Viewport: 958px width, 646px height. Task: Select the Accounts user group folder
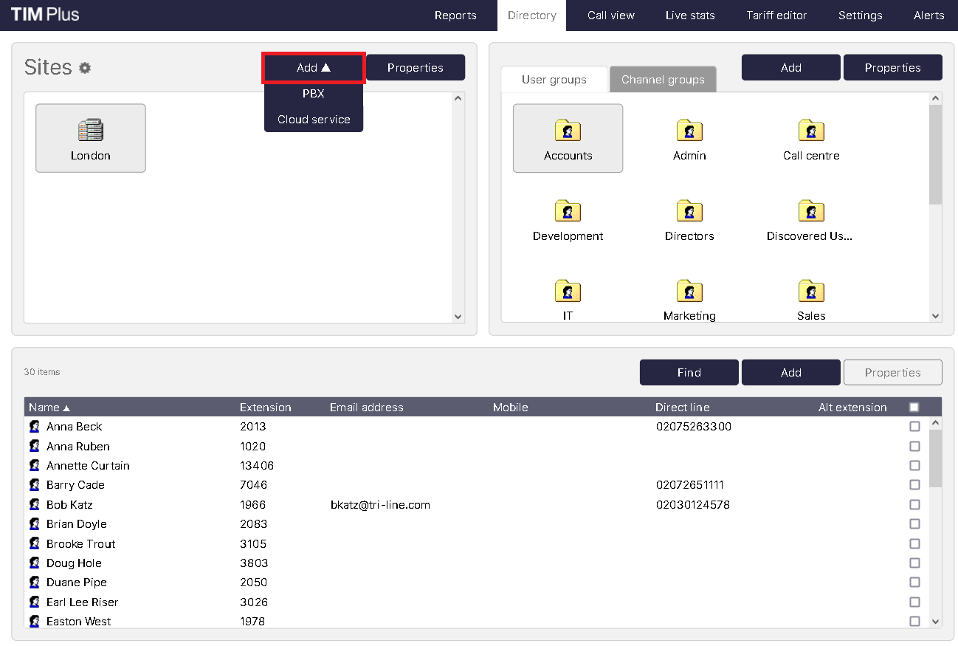568,131
